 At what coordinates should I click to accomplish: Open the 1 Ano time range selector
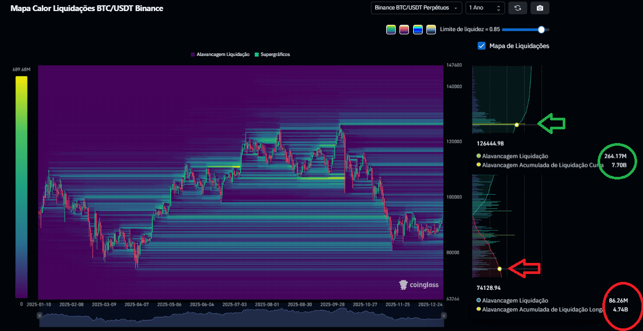(x=484, y=8)
